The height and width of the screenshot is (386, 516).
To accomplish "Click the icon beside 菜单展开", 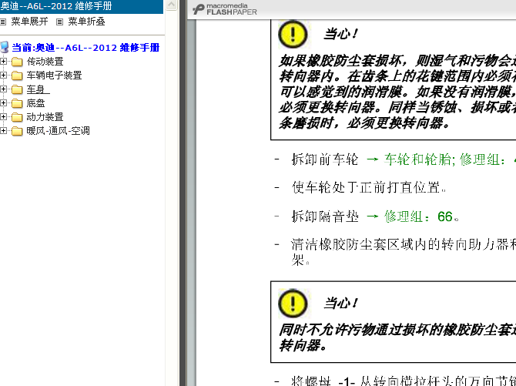I will coord(3,22).
